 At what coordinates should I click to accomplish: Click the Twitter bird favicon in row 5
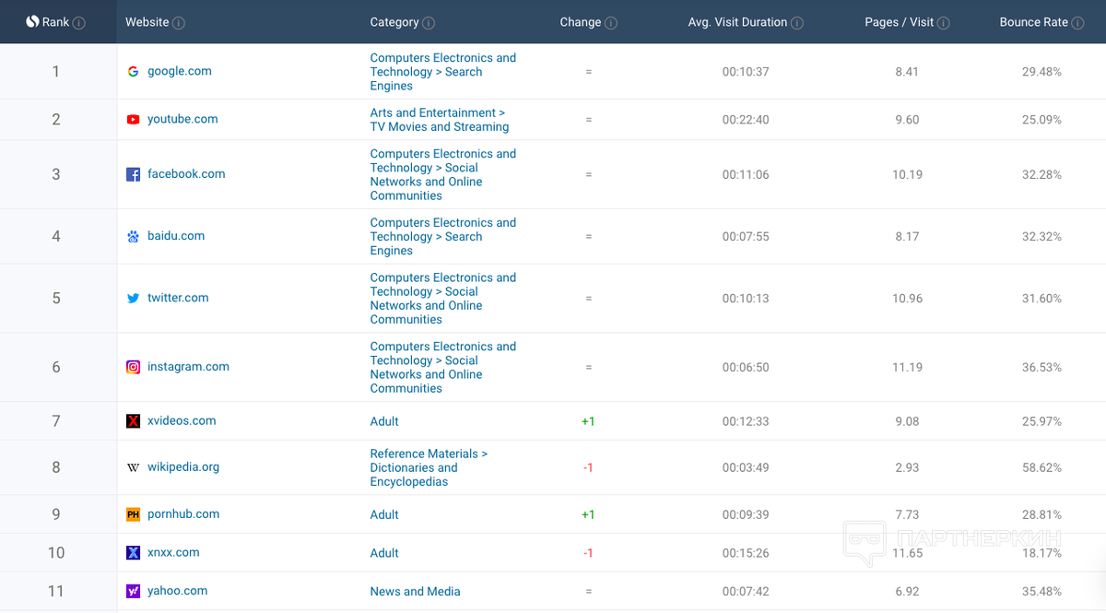pos(134,298)
